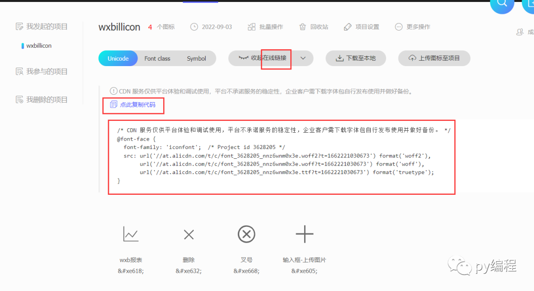Click the date text 2022-09-03

coord(217,27)
